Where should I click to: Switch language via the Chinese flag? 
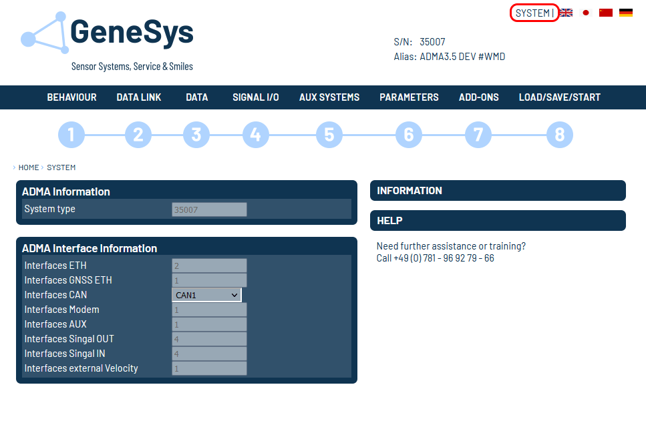[x=606, y=13]
